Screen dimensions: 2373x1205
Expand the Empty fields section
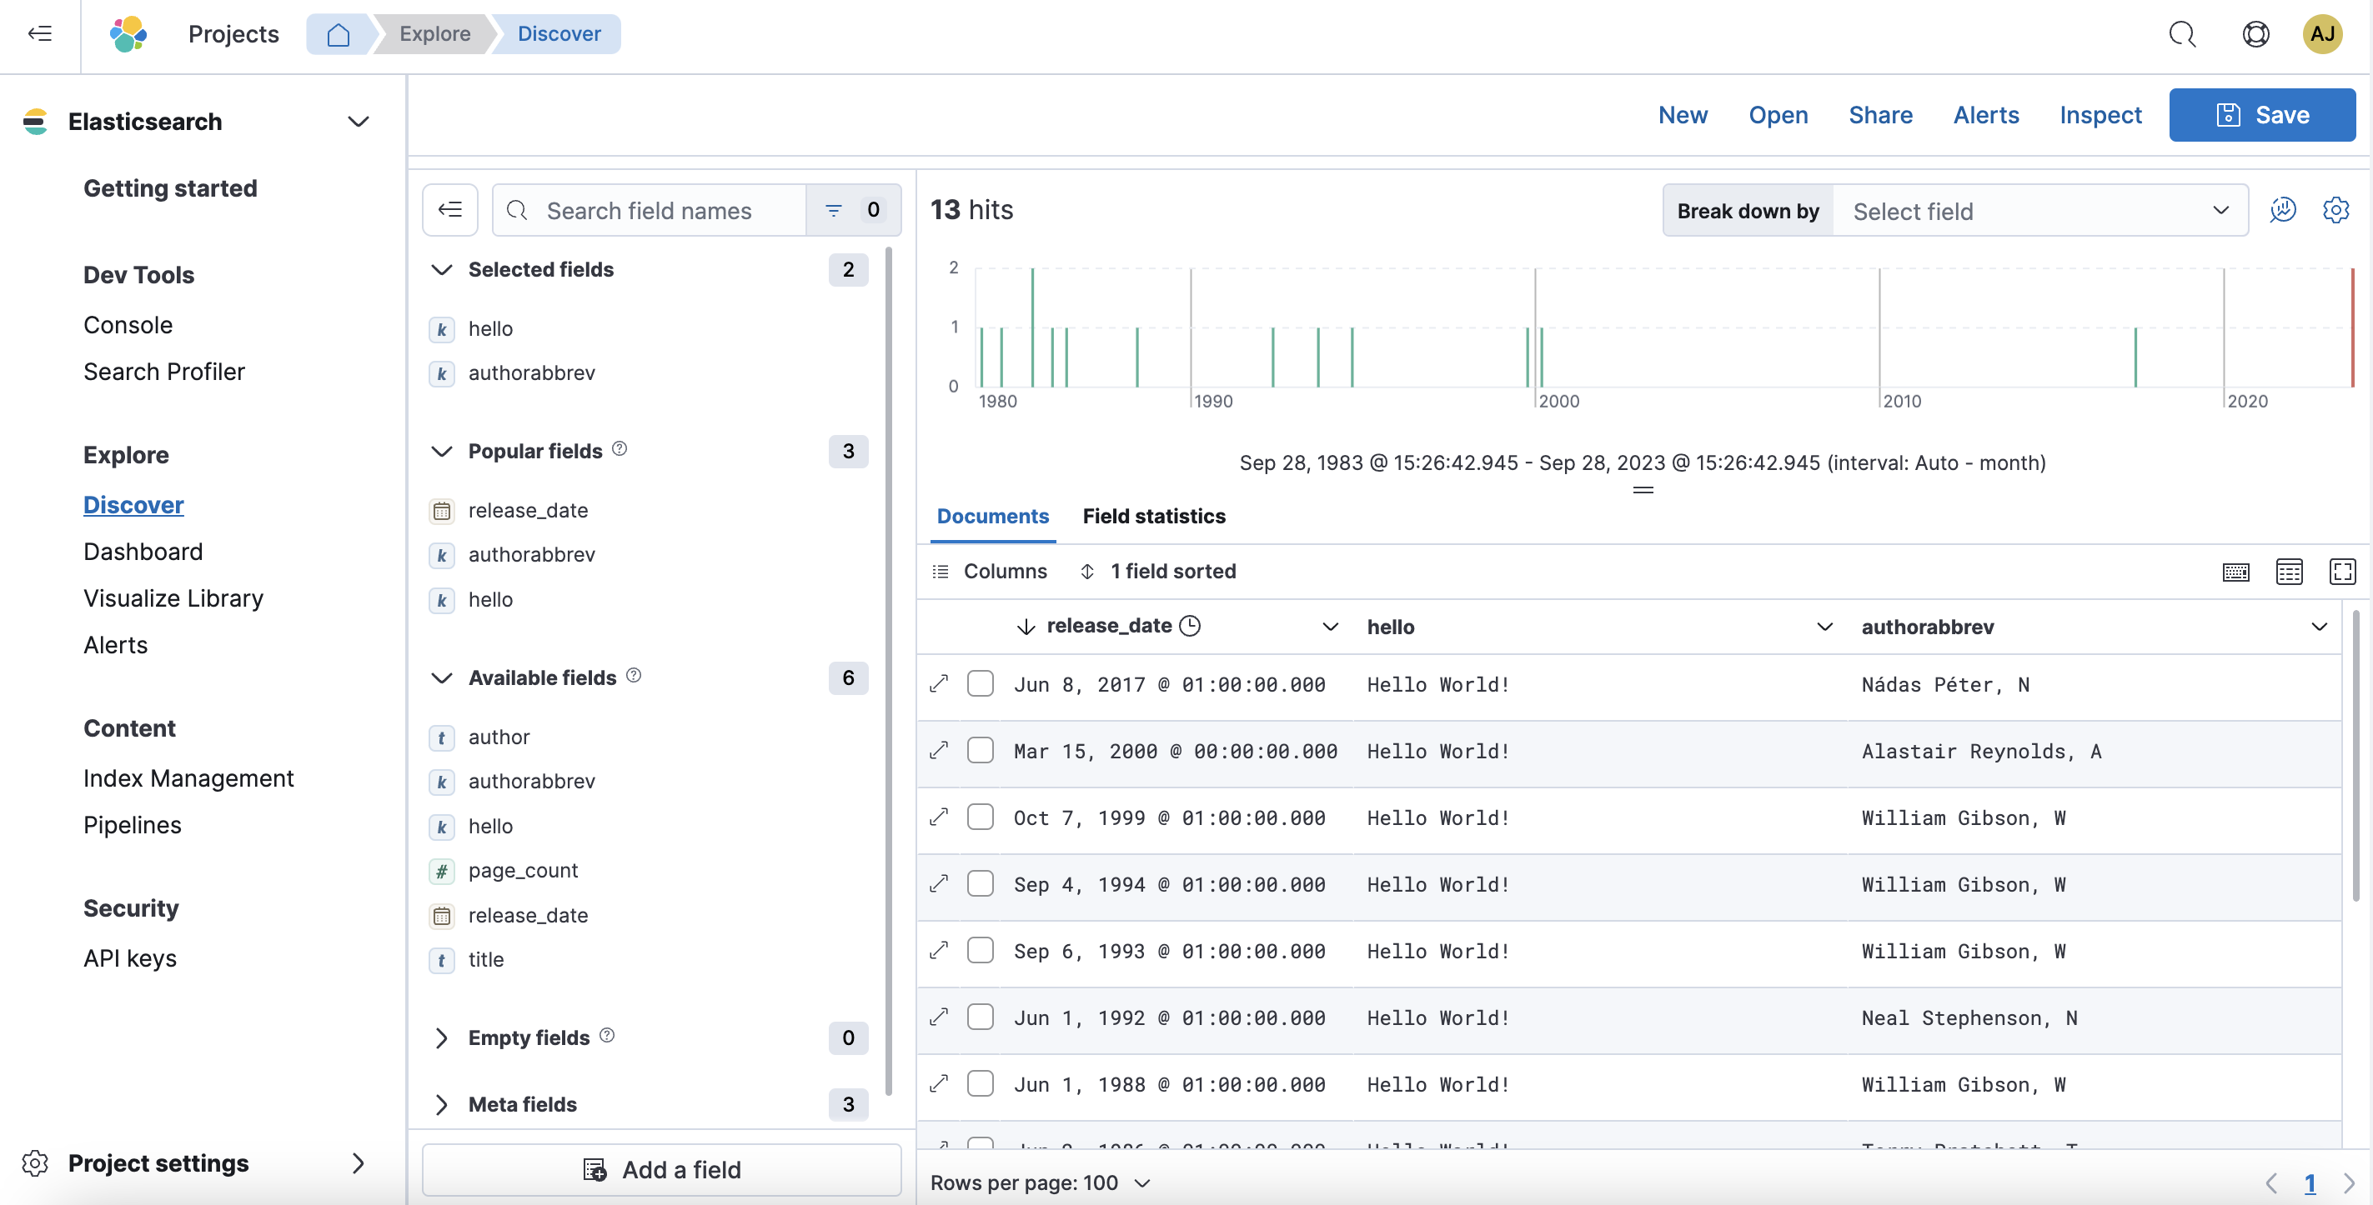(x=441, y=1036)
